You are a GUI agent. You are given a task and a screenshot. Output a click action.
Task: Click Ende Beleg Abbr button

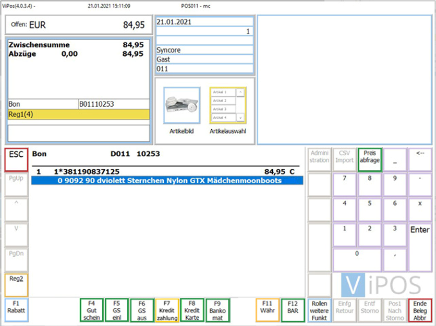420,310
